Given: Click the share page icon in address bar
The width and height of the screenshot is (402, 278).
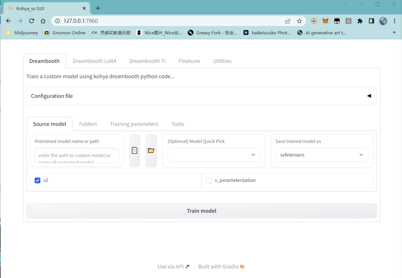Looking at the screenshot, I should [288, 21].
